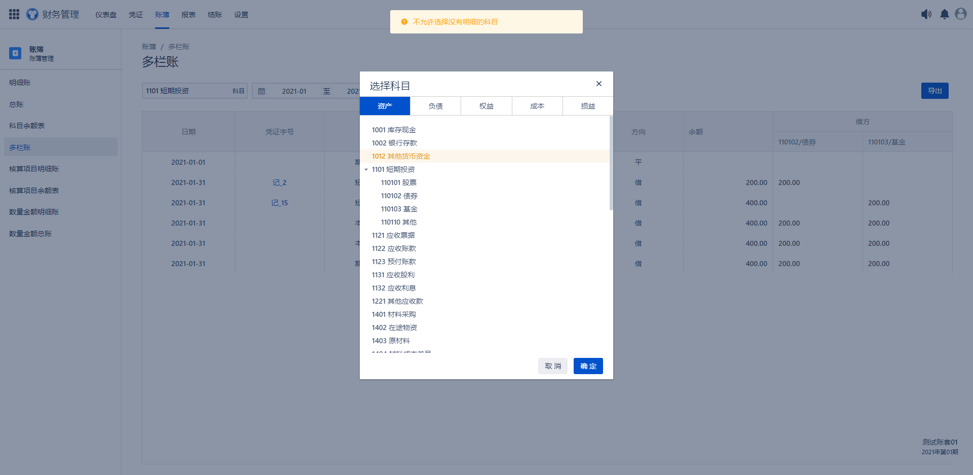Image resolution: width=973 pixels, height=475 pixels.
Task: Open voucher link 记_2
Action: click(279, 182)
